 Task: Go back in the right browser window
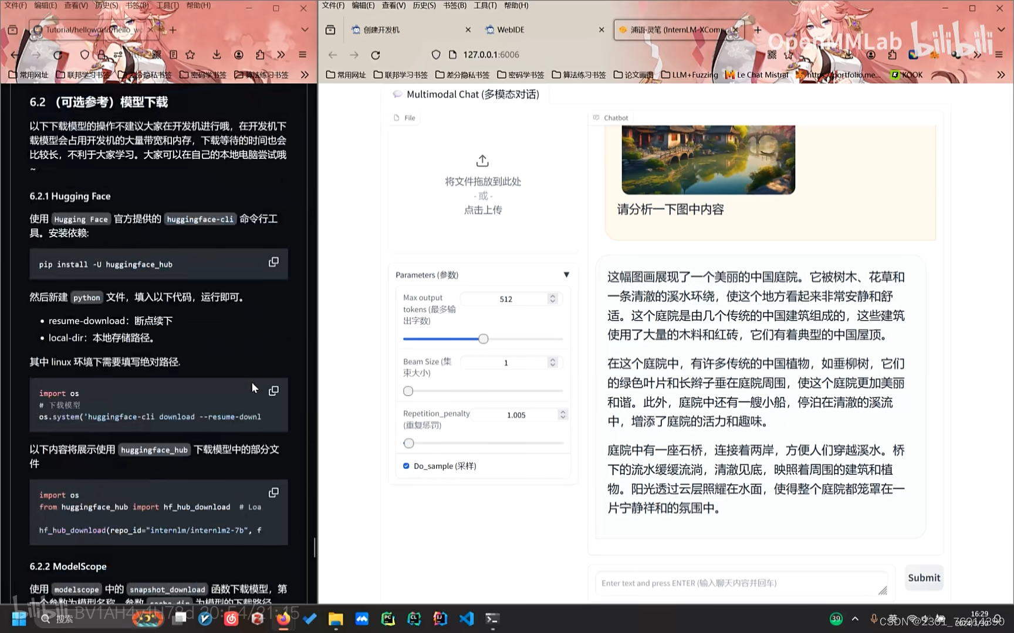(333, 55)
